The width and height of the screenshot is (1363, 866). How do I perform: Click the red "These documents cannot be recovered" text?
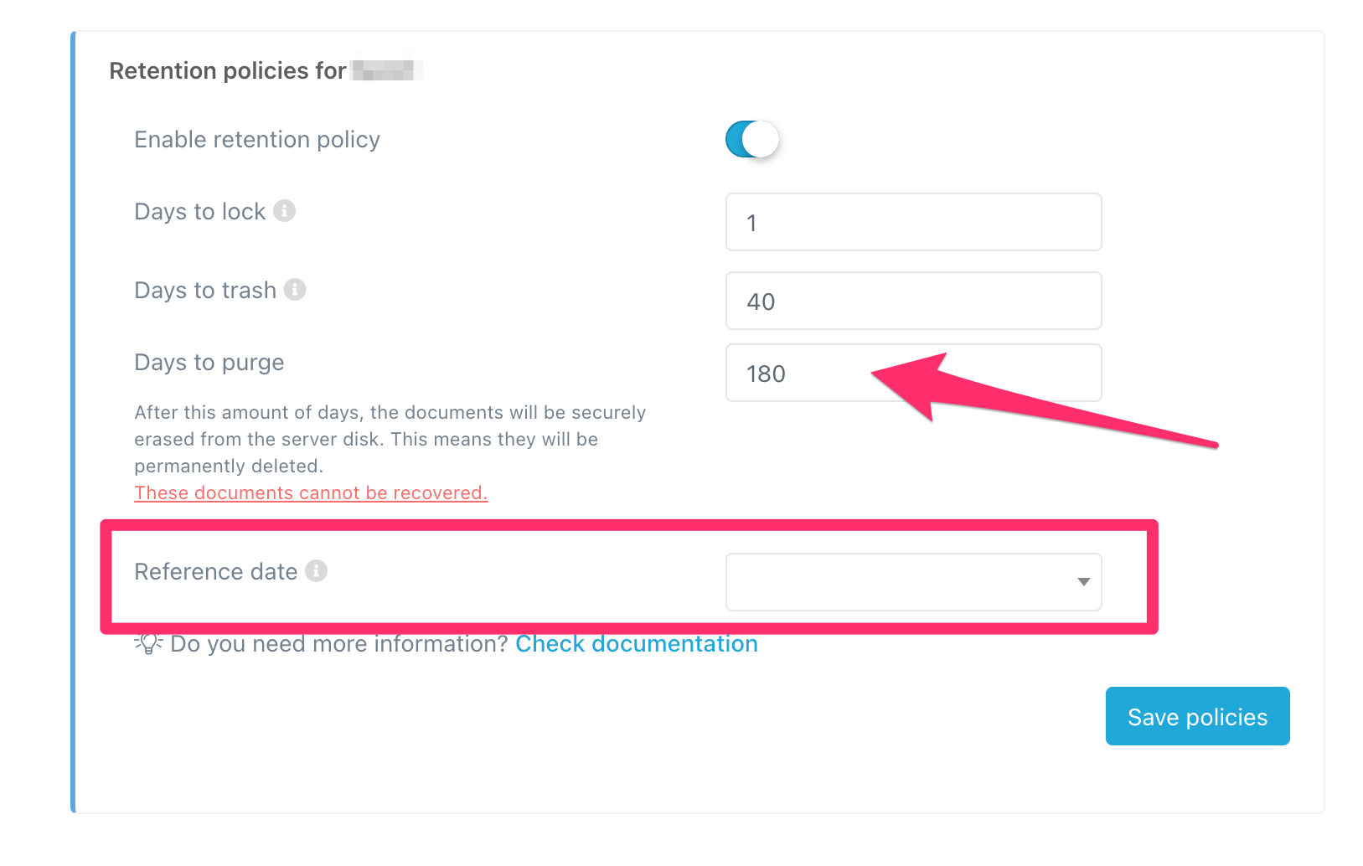311,493
